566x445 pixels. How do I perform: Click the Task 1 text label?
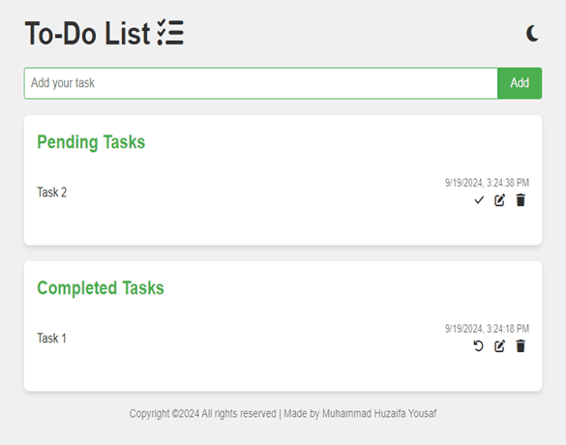51,339
